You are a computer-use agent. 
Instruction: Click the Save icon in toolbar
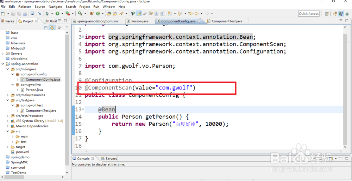13,13
